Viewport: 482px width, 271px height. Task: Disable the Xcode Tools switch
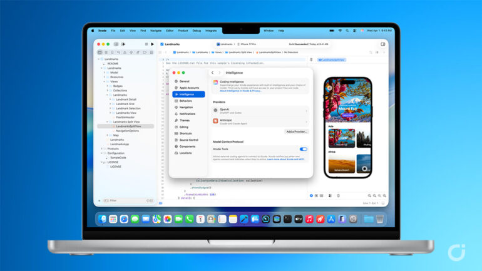tap(304, 149)
